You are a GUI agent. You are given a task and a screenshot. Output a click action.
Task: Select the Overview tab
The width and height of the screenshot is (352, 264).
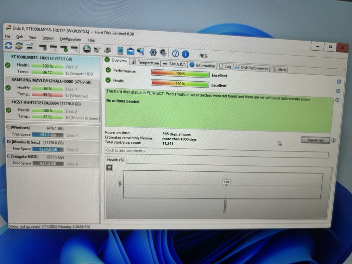116,61
